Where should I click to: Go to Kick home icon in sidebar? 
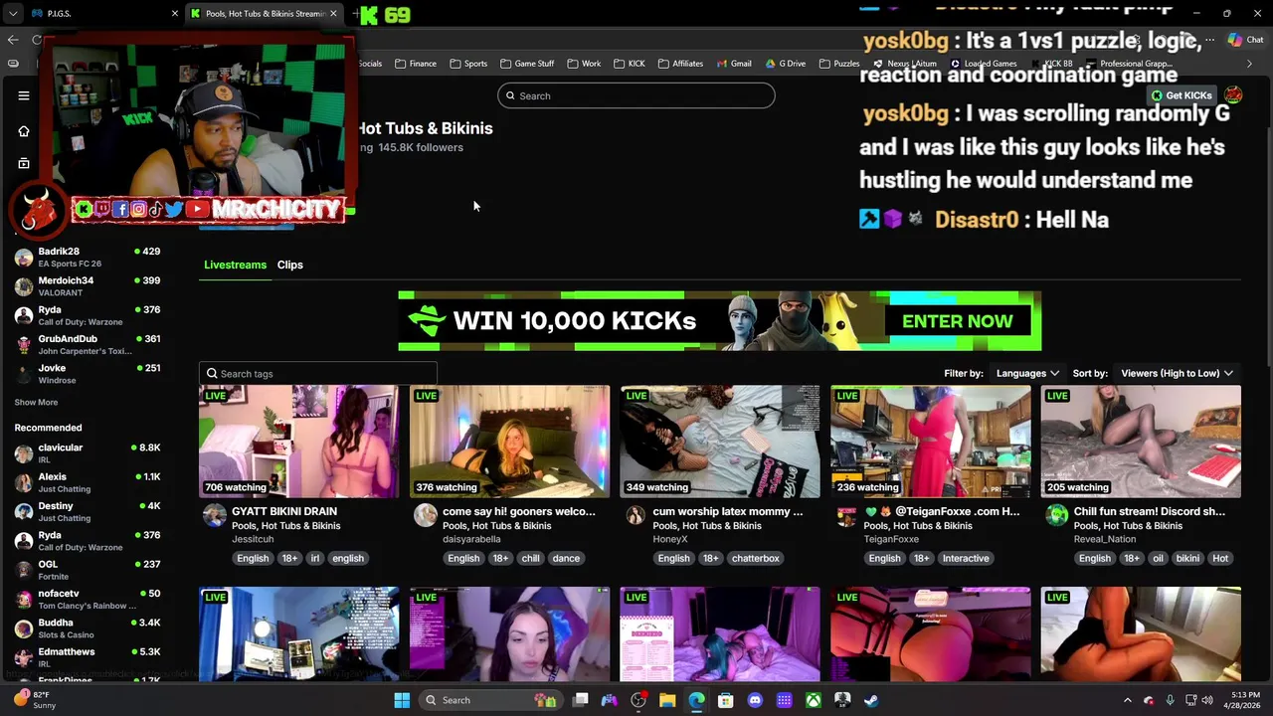click(x=24, y=130)
